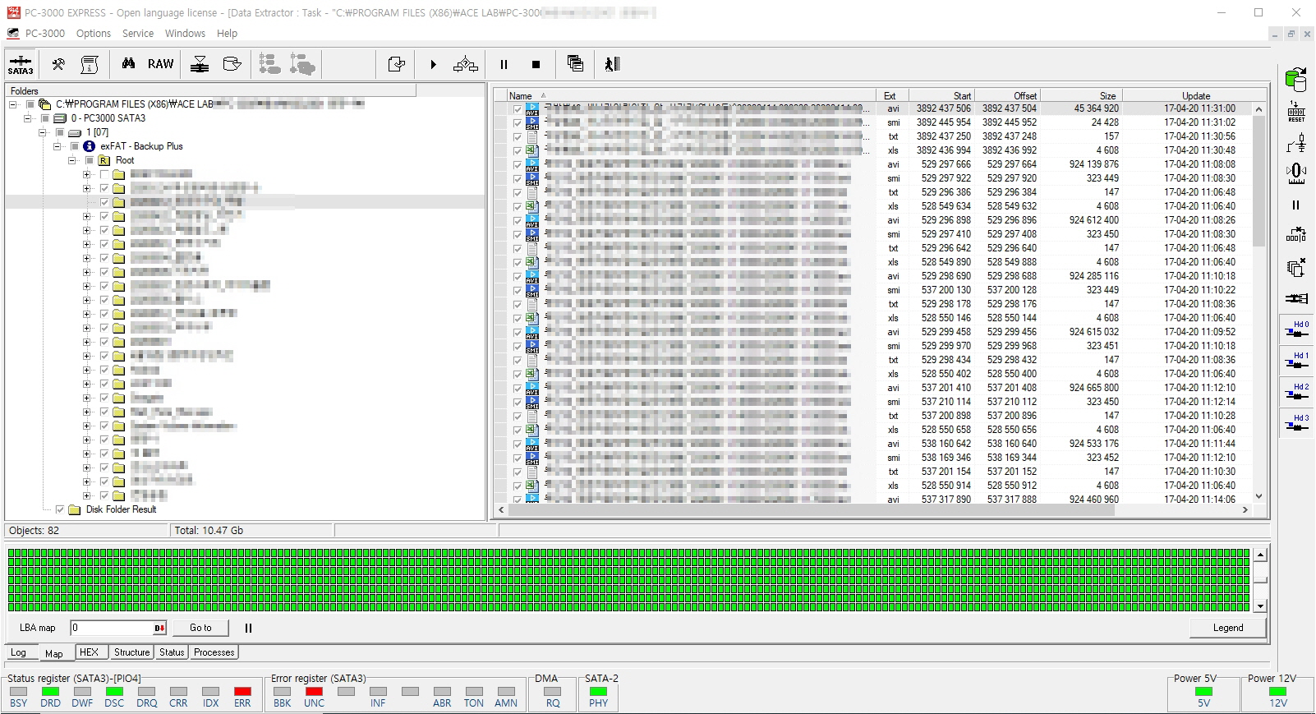The image size is (1316, 714).
Task: Click the RESET sidebar icon
Action: tap(1296, 113)
